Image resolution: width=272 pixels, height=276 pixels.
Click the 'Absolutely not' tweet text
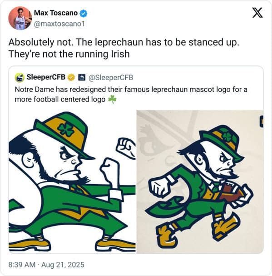(124, 48)
